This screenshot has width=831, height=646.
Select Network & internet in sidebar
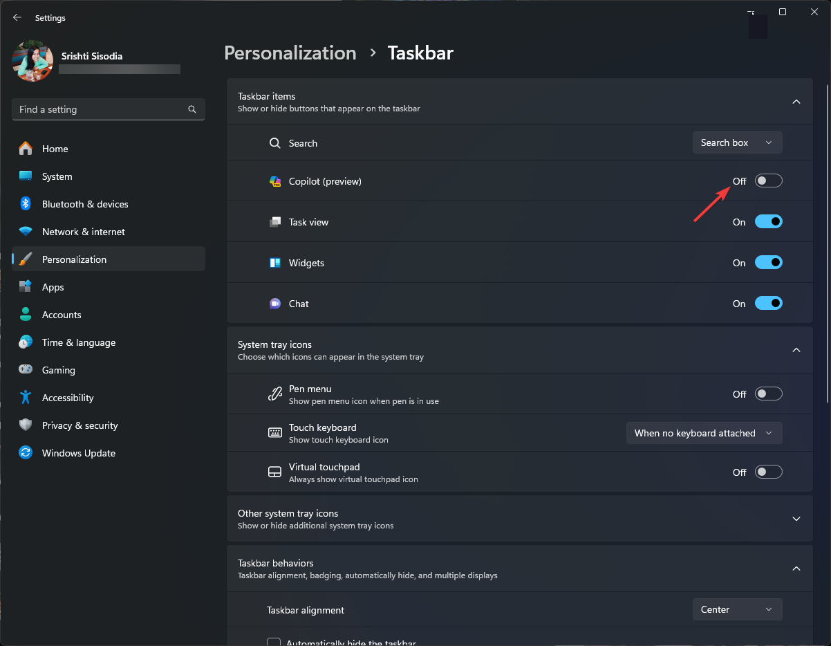click(83, 232)
